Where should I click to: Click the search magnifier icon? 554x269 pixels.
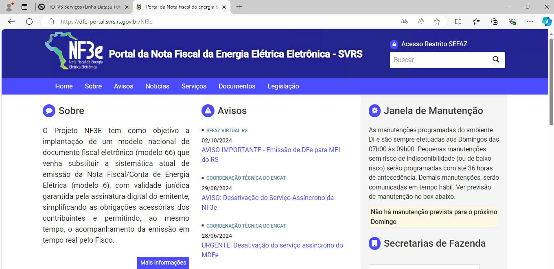click(x=496, y=59)
